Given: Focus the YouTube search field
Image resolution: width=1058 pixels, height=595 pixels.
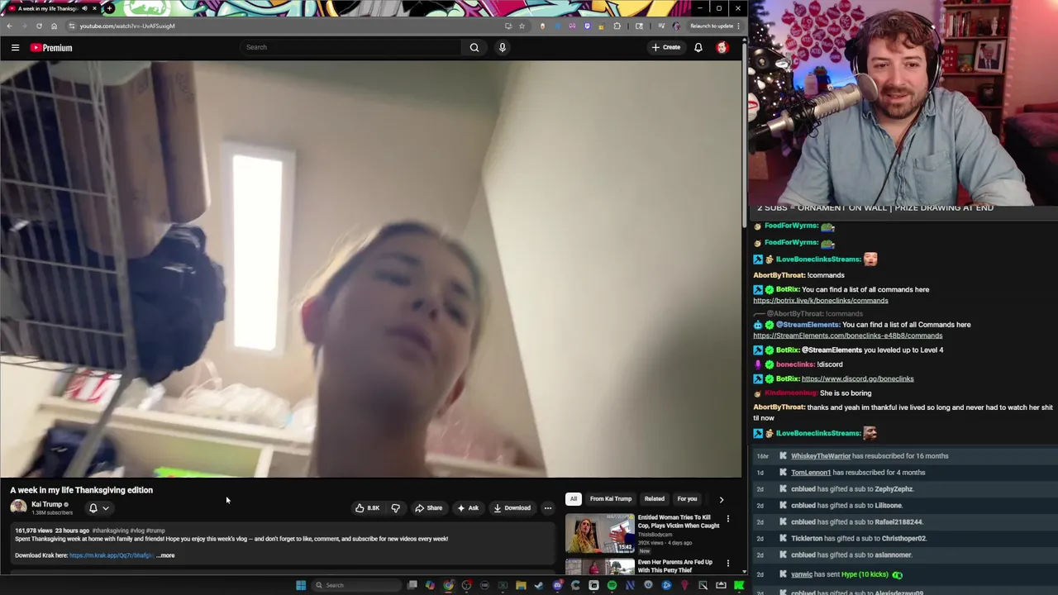Looking at the screenshot, I should (x=351, y=47).
